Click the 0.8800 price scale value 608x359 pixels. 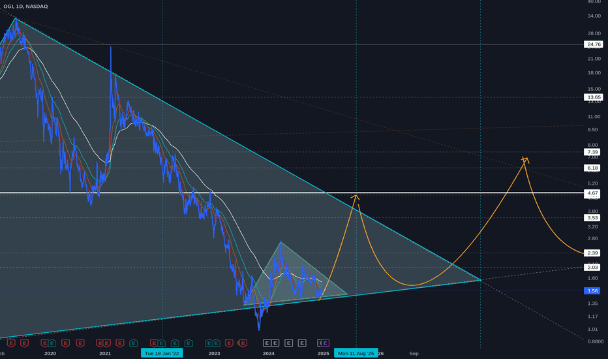click(595, 341)
